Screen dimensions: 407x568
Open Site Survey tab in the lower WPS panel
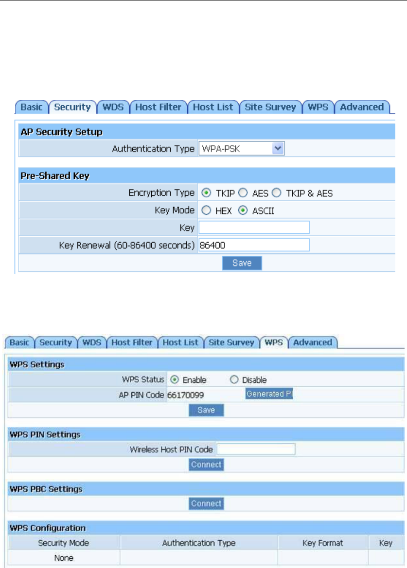coord(231,342)
